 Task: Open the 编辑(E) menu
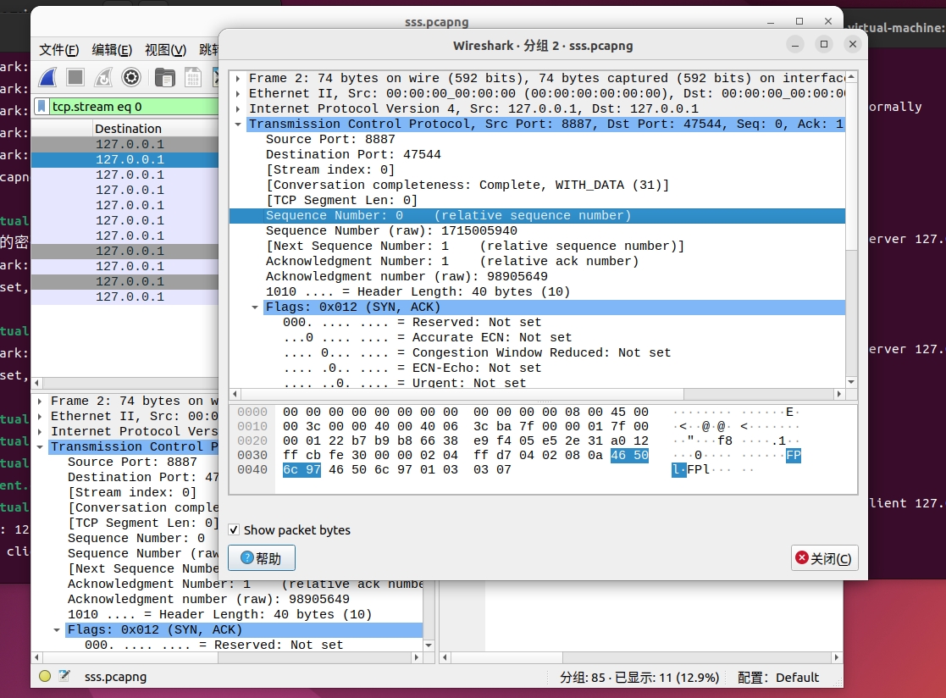112,49
